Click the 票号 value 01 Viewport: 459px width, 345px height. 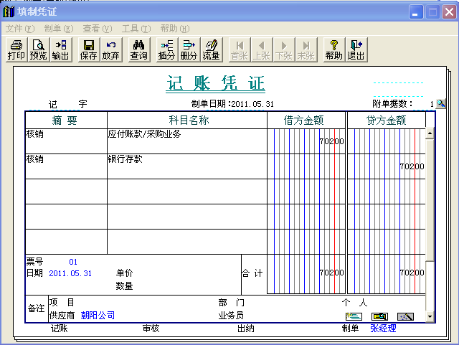(x=73, y=262)
